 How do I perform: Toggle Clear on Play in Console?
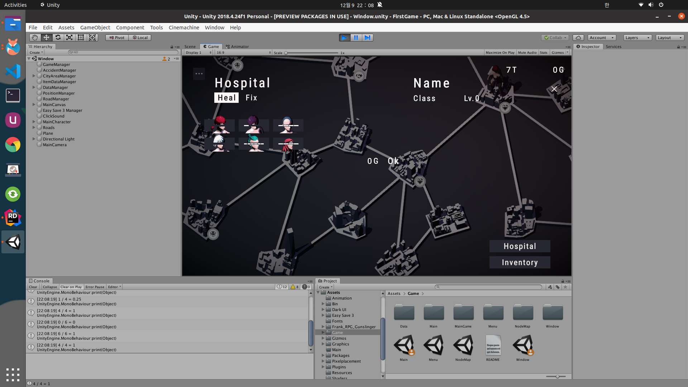coord(71,287)
